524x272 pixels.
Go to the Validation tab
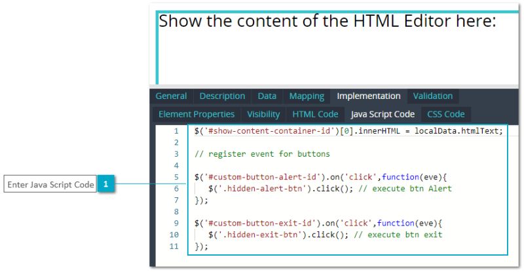pyautogui.click(x=433, y=96)
